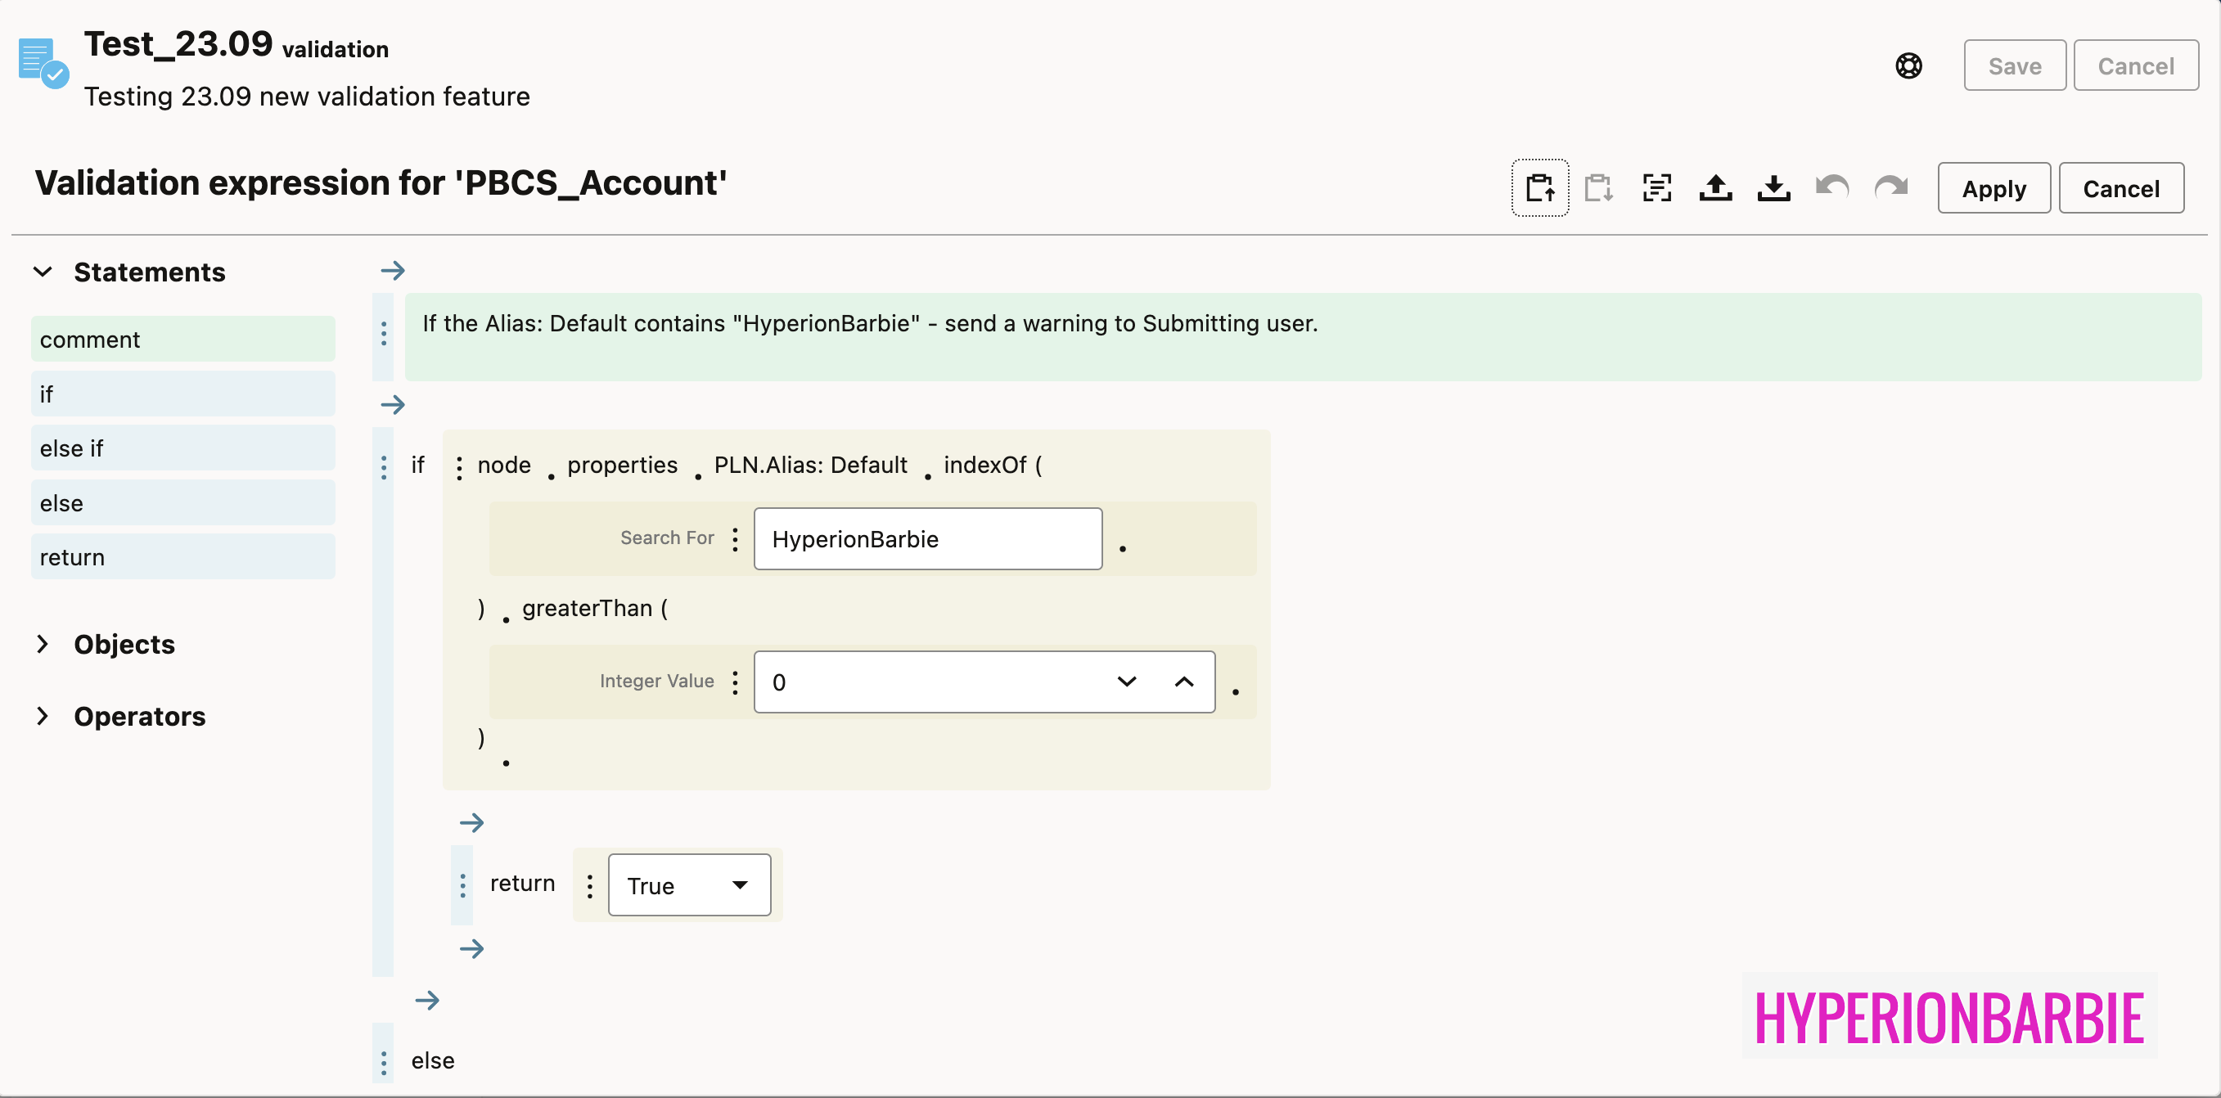Open the help lifebuoy icon
This screenshot has width=2221, height=1098.
[x=1909, y=65]
